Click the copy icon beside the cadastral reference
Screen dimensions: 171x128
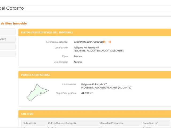click(x=105, y=42)
